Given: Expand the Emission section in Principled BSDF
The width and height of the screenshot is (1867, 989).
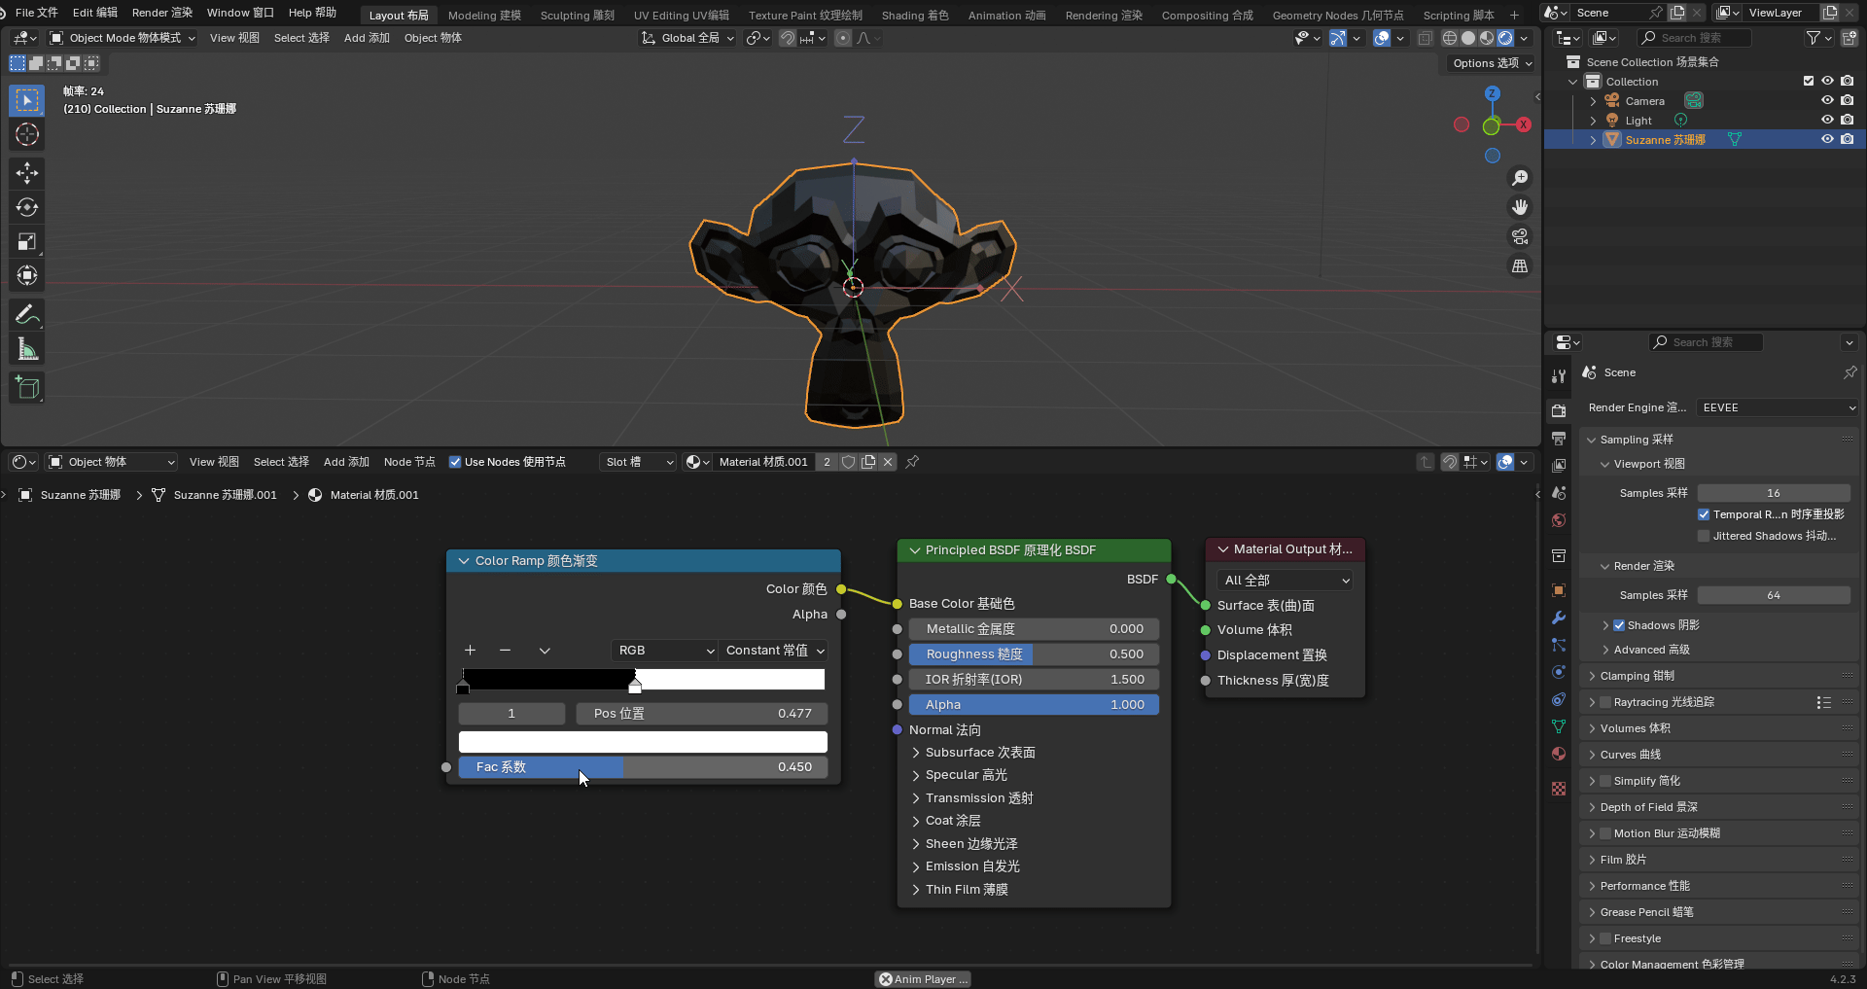Looking at the screenshot, I should tap(916, 866).
